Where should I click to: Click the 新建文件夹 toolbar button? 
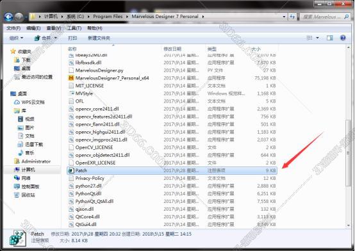coord(99,38)
